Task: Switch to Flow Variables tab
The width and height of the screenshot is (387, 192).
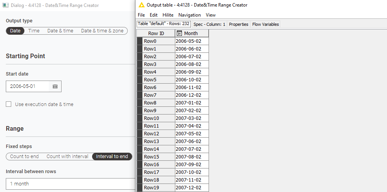Action: point(265,24)
